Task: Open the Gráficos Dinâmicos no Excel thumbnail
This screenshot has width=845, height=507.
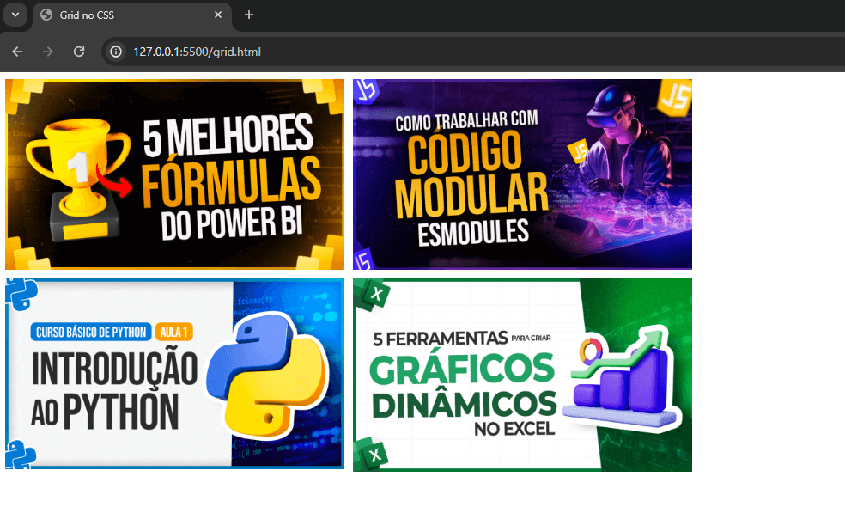Action: point(522,374)
